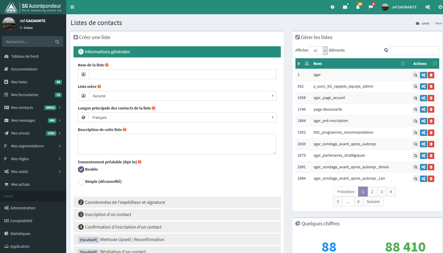Viewport: 443px width, 253px height.
Task: View the z_suivi_SG_rappels_equipe_admin list
Action: point(416,86)
